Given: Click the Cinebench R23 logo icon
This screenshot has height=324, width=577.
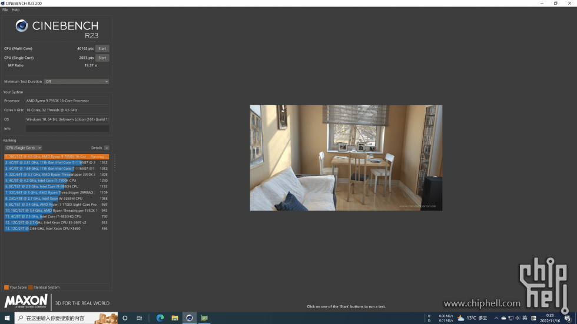Looking at the screenshot, I should [22, 26].
